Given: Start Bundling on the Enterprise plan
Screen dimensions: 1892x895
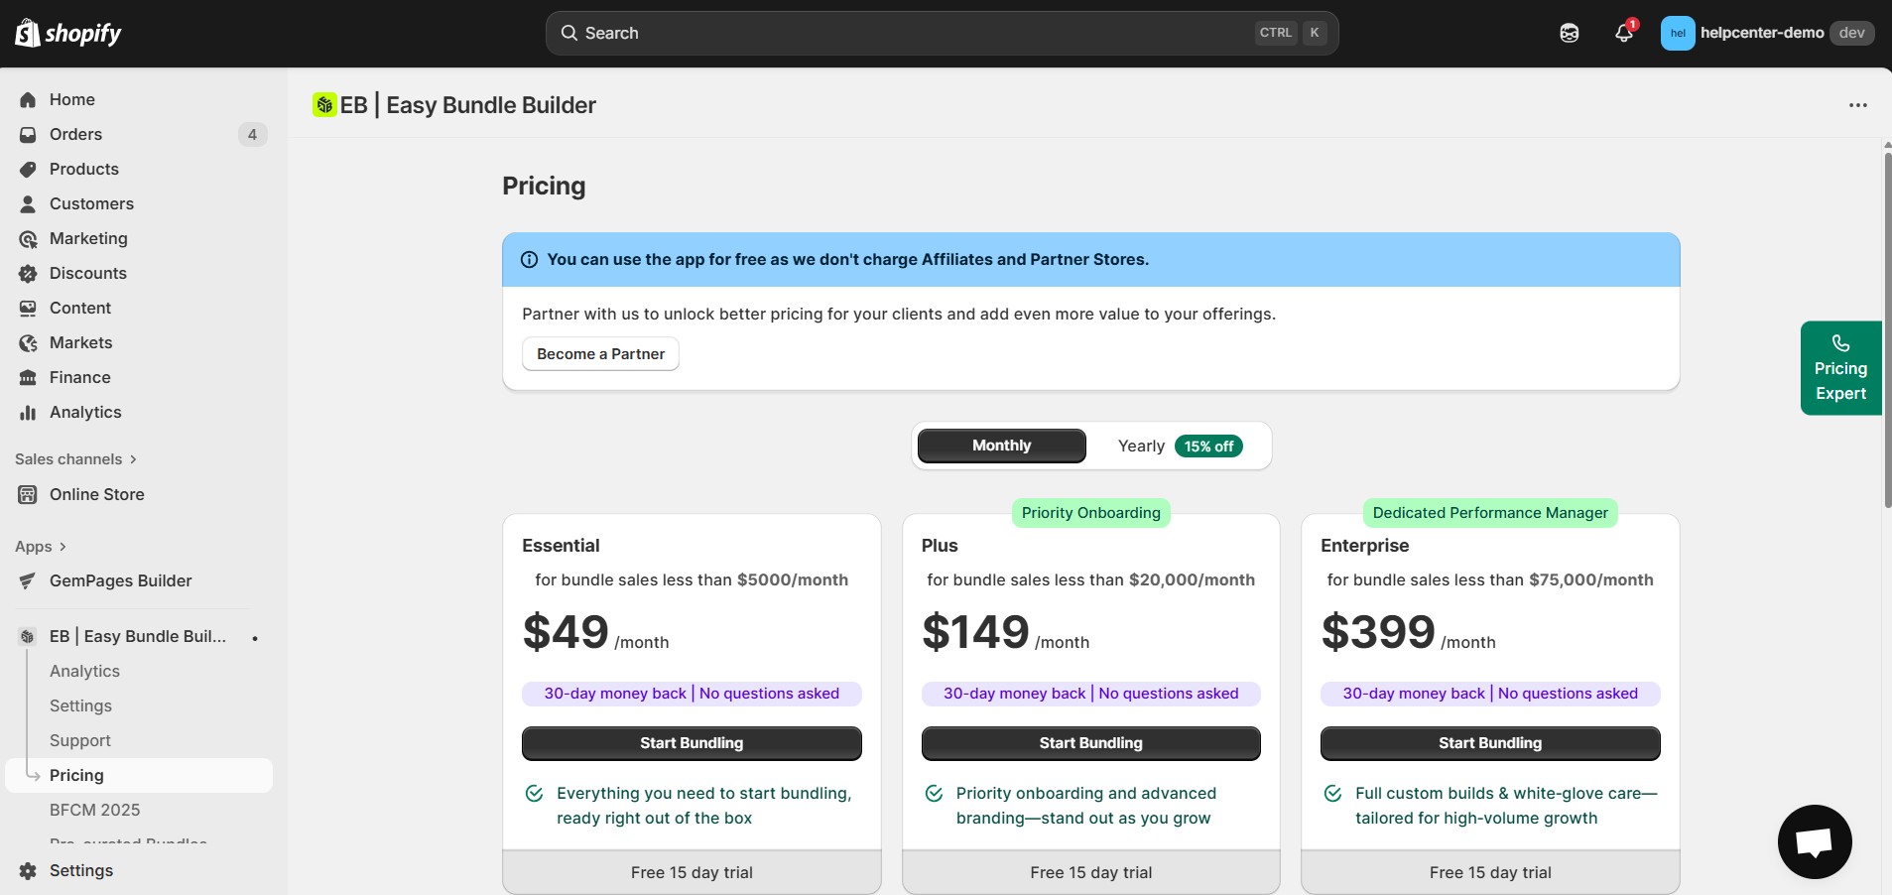Looking at the screenshot, I should coord(1489,742).
